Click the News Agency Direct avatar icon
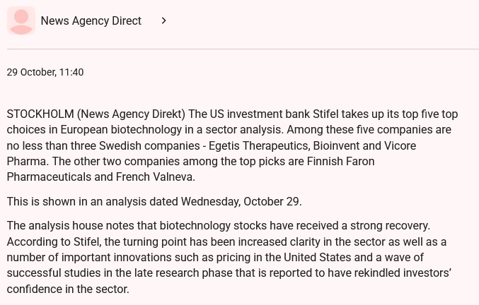 click(x=21, y=21)
